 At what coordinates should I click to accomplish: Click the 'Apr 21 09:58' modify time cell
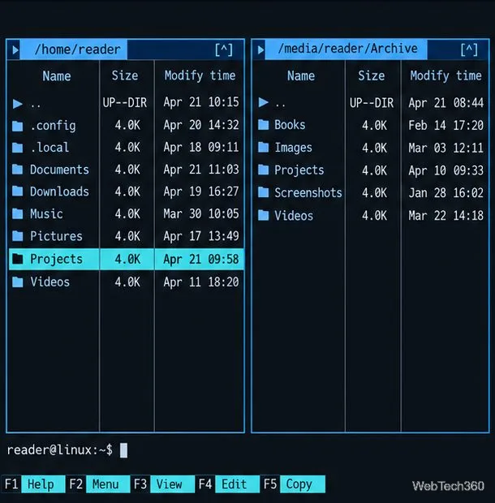[x=200, y=259]
